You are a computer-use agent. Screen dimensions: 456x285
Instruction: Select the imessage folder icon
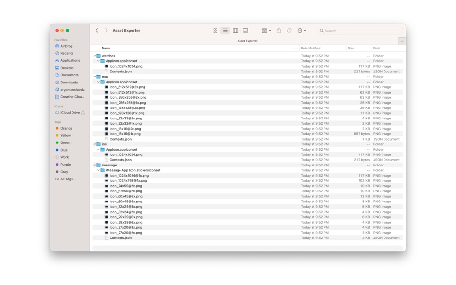98,165
